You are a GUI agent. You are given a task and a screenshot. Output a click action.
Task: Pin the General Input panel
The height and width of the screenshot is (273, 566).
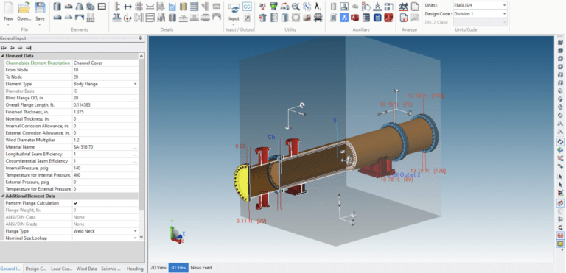click(x=141, y=38)
